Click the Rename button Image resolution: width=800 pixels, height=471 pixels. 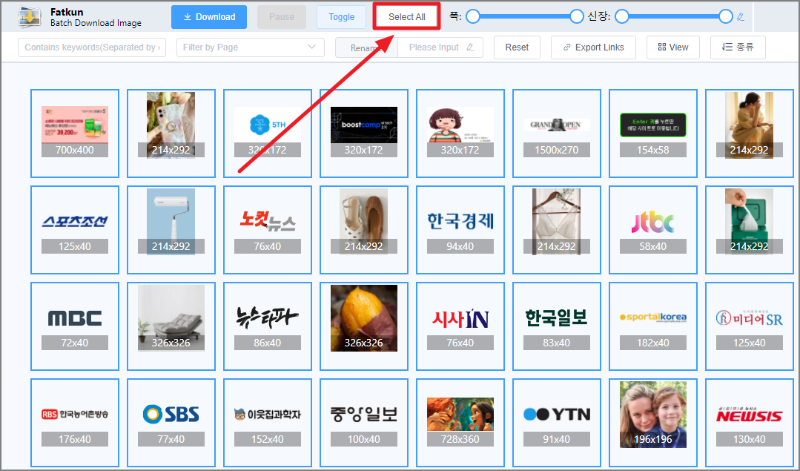(x=366, y=47)
